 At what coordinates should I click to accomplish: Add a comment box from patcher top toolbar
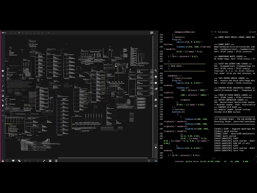[x=19, y=33]
